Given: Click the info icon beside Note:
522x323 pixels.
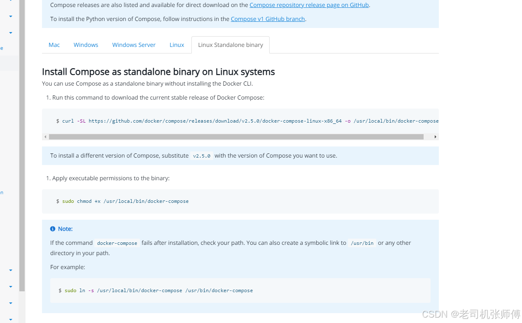Looking at the screenshot, I should 53,229.
